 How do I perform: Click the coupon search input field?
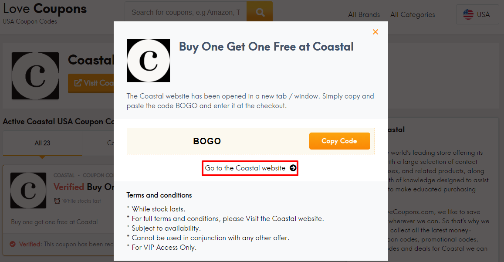pos(185,12)
